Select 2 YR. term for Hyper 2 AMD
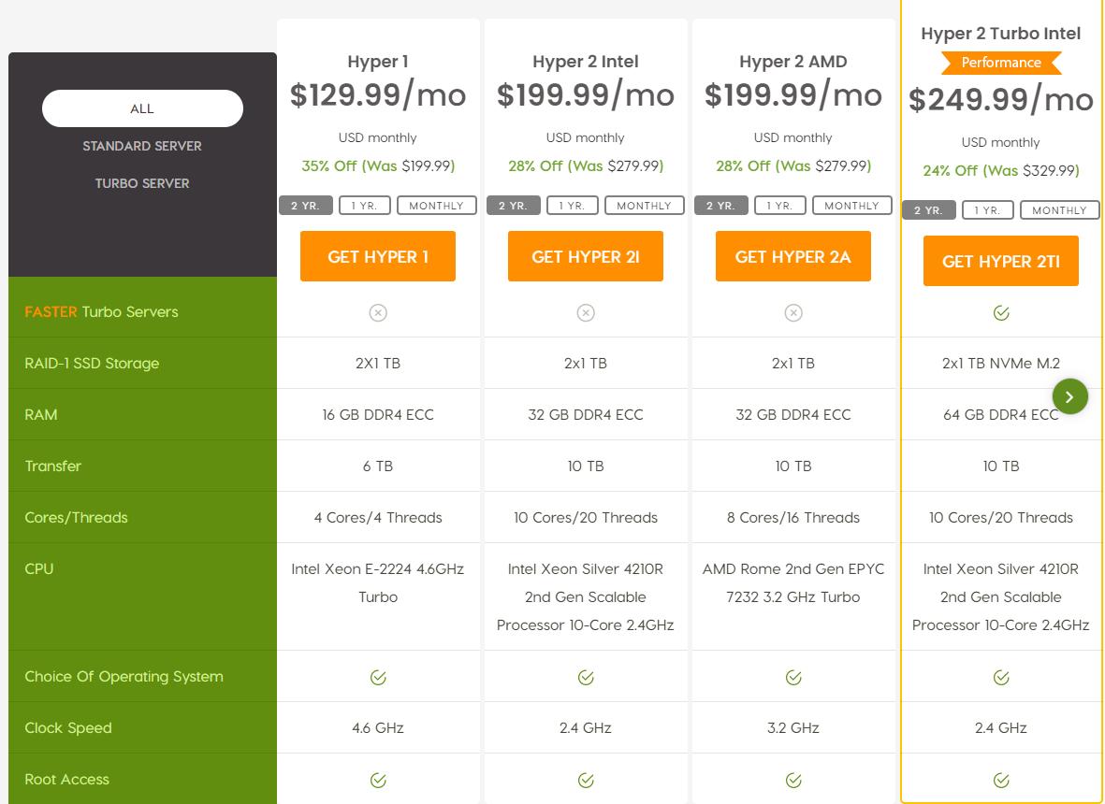This screenshot has height=804, width=1105. 721,206
